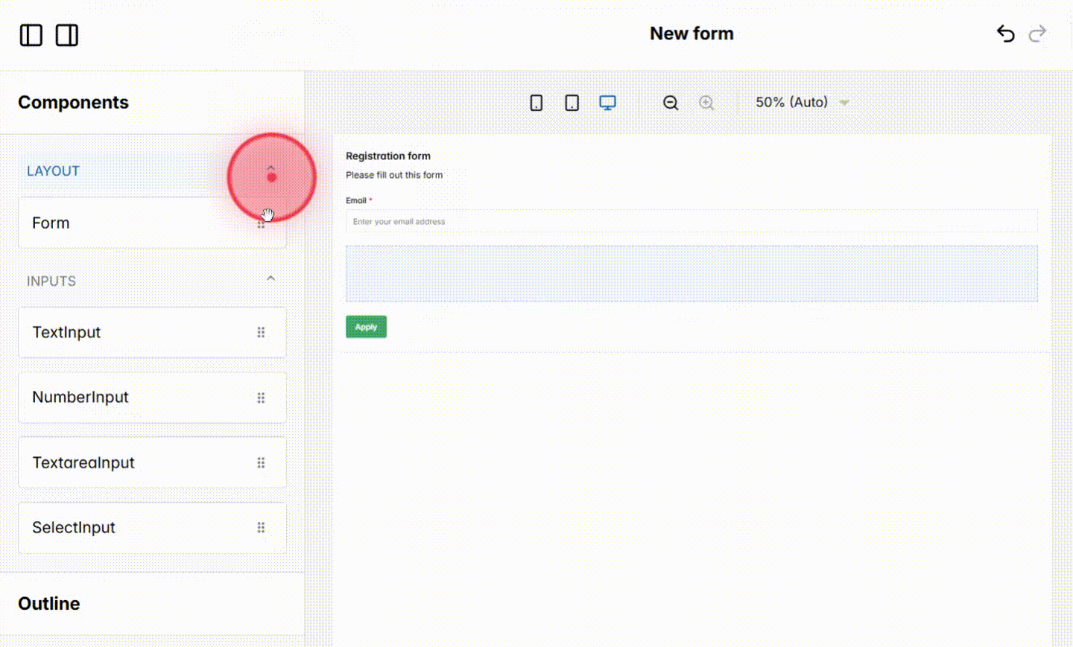
Task: Collapse the LAYOUT section
Action: tap(270, 168)
